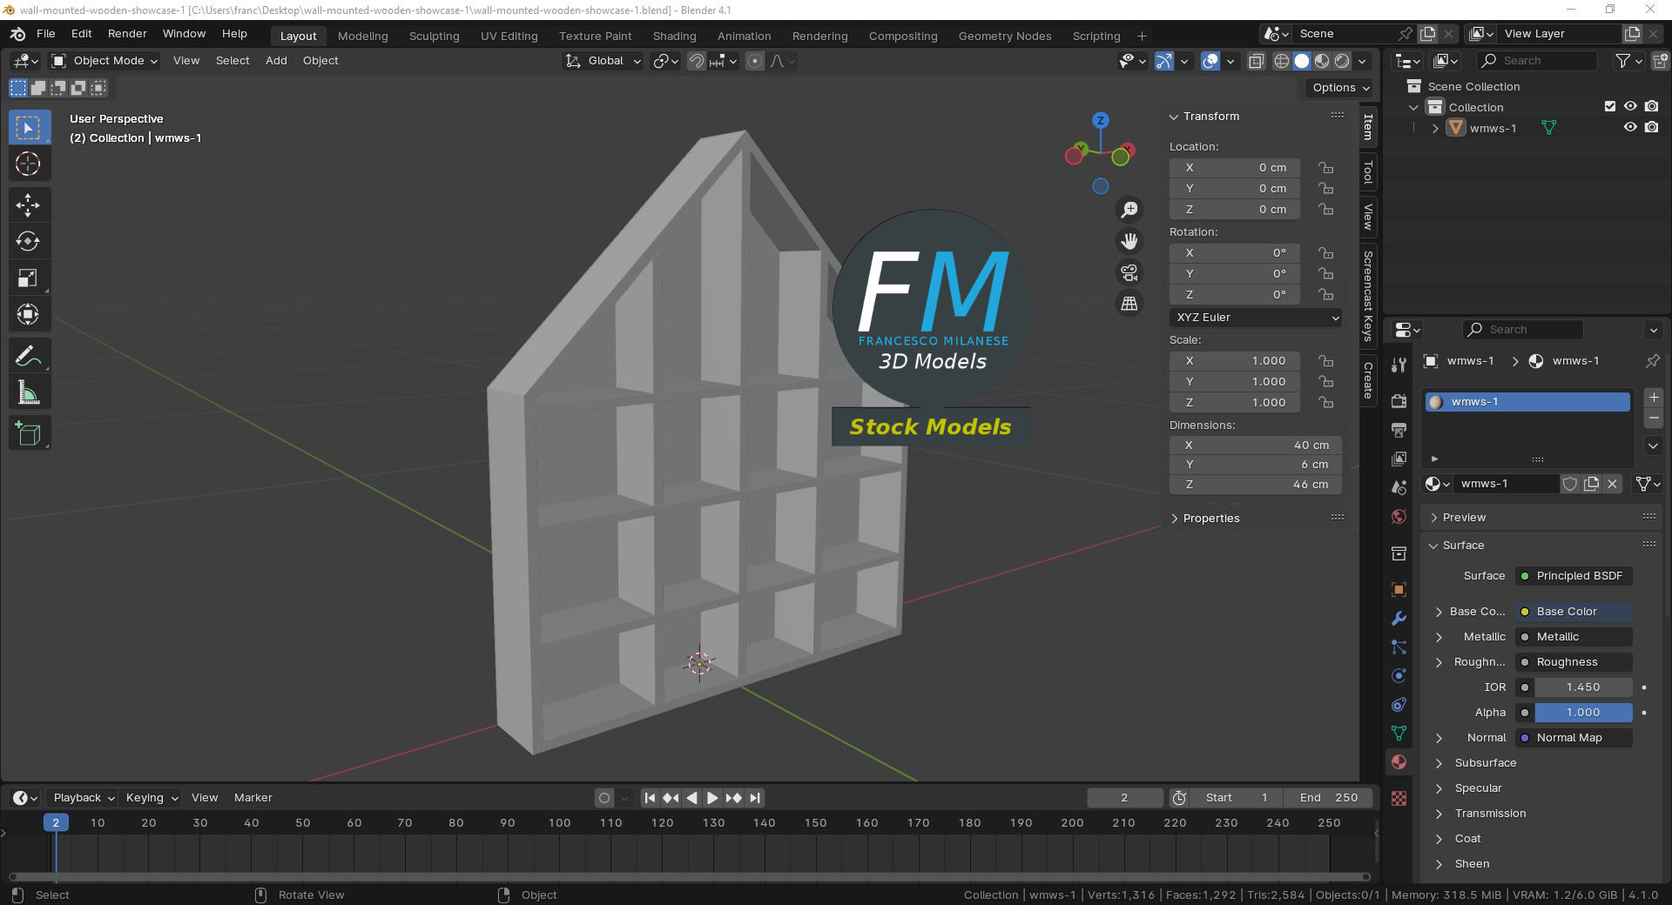Open the Render properties tab icon
The height and width of the screenshot is (905, 1672).
[x=1399, y=401]
